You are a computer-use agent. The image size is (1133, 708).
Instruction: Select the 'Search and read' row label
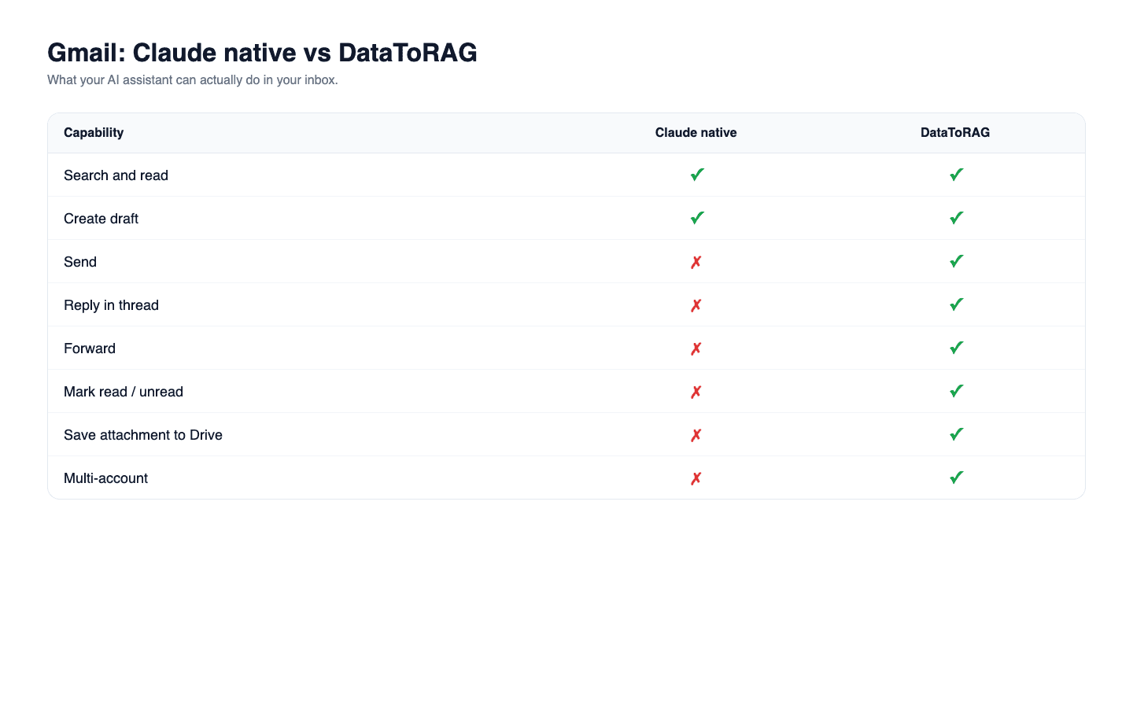click(x=116, y=175)
